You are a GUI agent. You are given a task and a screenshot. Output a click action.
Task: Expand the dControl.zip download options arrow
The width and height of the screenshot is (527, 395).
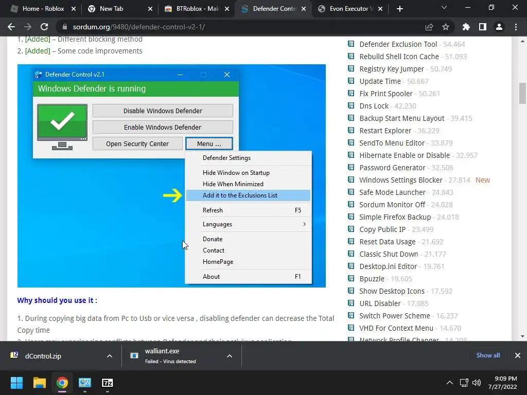(x=110, y=356)
